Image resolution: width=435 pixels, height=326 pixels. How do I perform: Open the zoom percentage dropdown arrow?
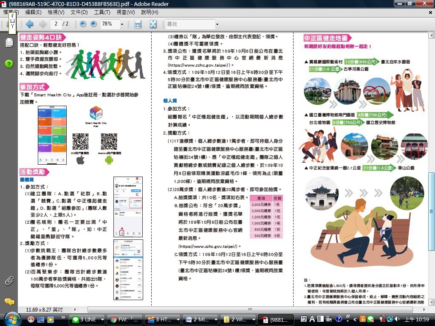[122, 24]
